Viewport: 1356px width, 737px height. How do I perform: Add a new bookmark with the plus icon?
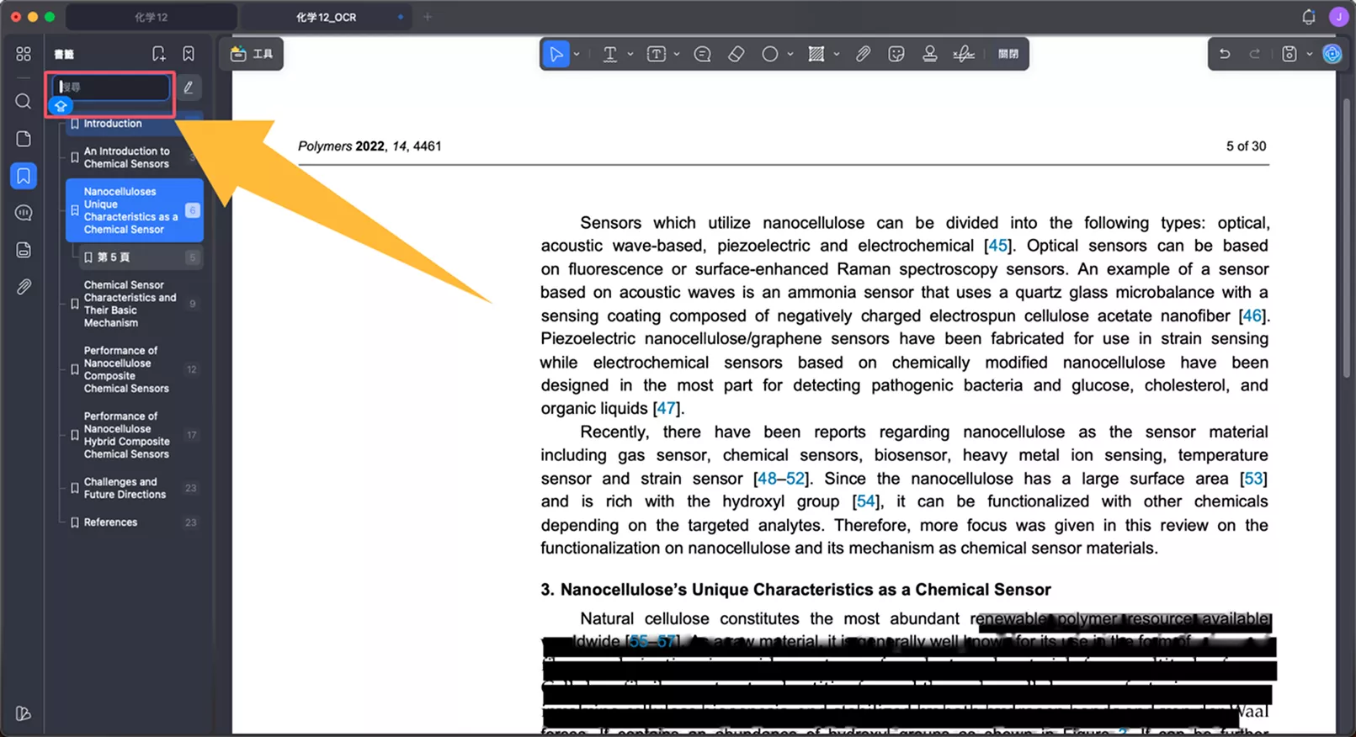[x=158, y=54]
